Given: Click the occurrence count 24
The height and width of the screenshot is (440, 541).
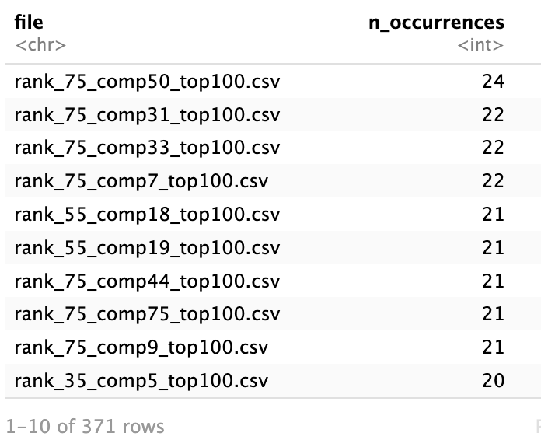Looking at the screenshot, I should coord(493,82).
